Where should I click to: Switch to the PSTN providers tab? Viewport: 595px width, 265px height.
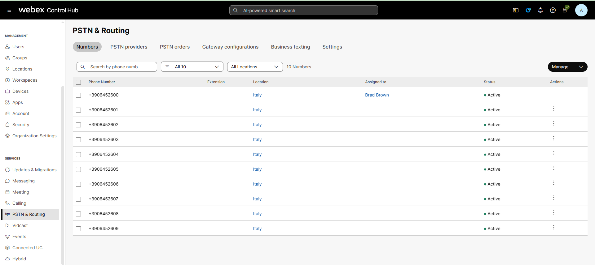[129, 47]
